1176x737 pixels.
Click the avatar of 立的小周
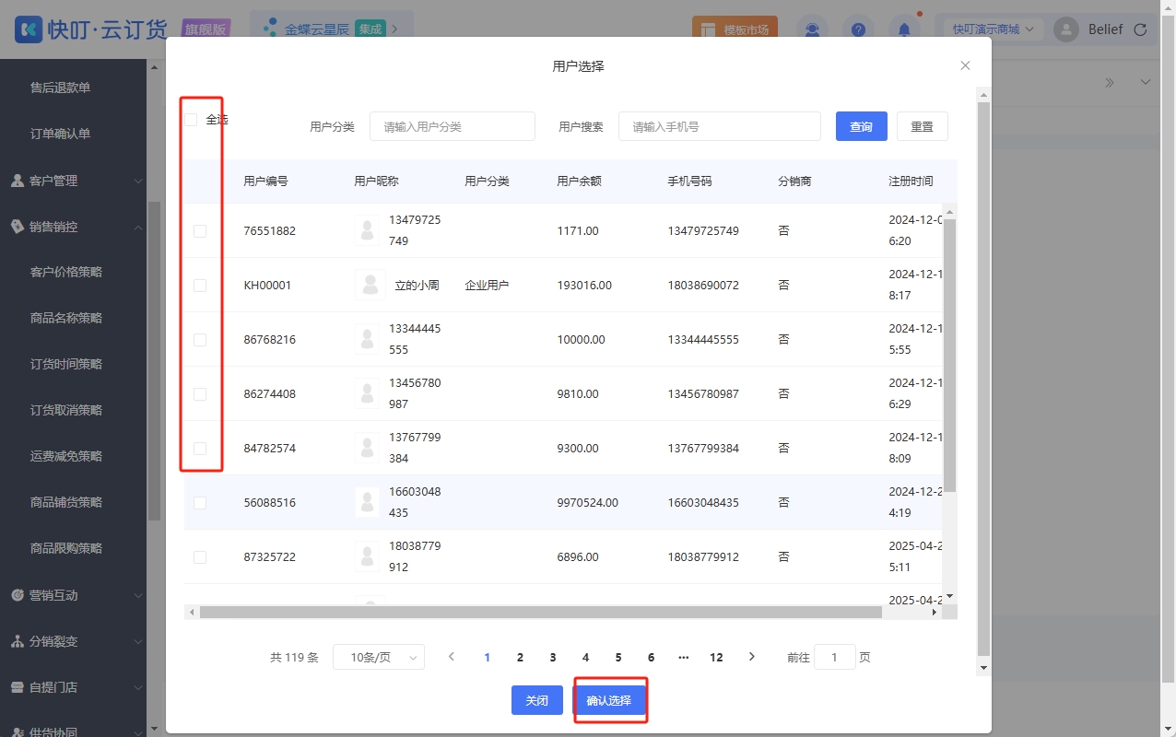coord(370,285)
